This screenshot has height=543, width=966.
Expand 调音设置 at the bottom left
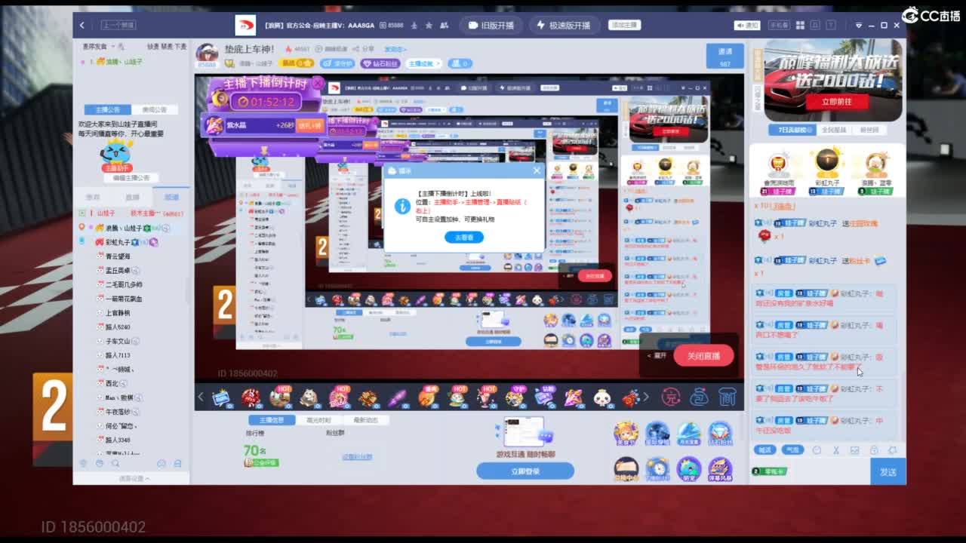[x=134, y=478]
